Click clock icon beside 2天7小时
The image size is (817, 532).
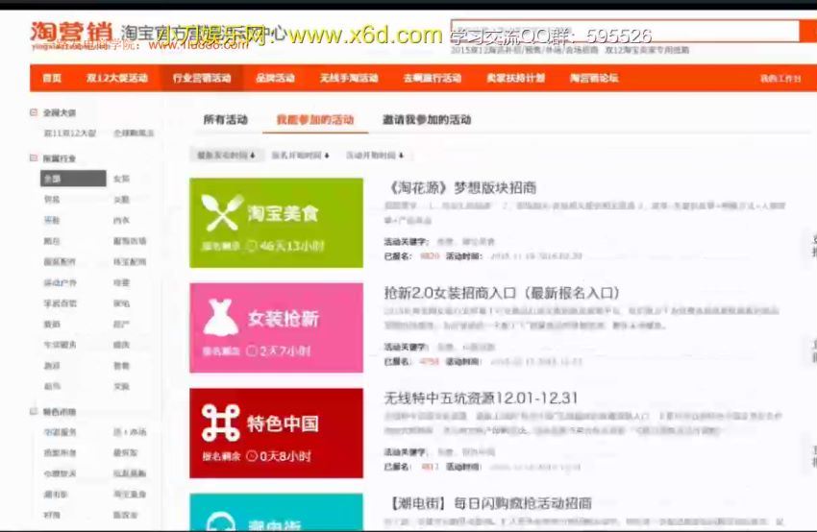[251, 351]
